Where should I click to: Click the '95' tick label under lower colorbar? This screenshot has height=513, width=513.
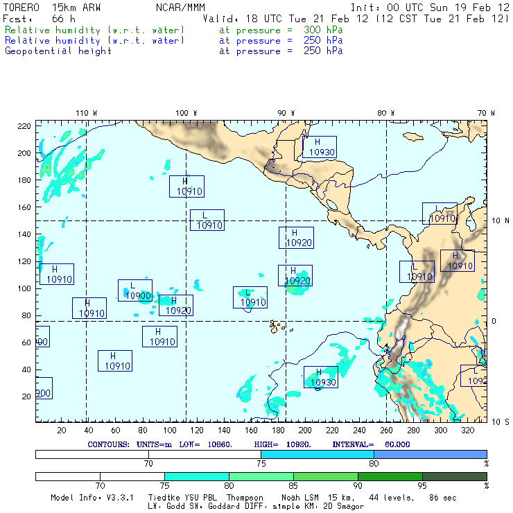(x=422, y=486)
